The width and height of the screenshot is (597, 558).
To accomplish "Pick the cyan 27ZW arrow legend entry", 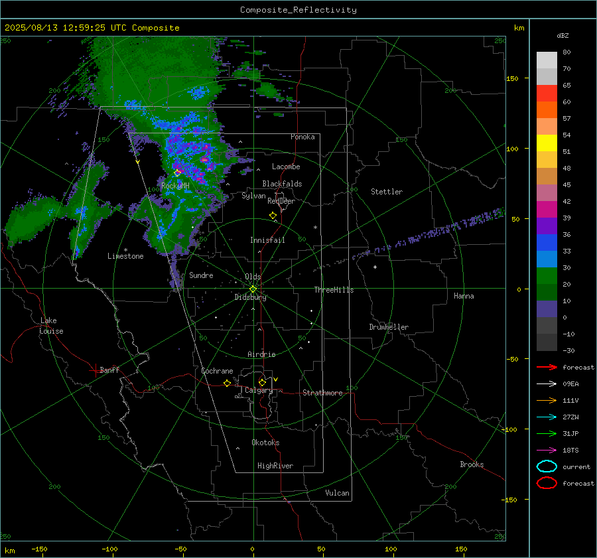I will (x=547, y=417).
